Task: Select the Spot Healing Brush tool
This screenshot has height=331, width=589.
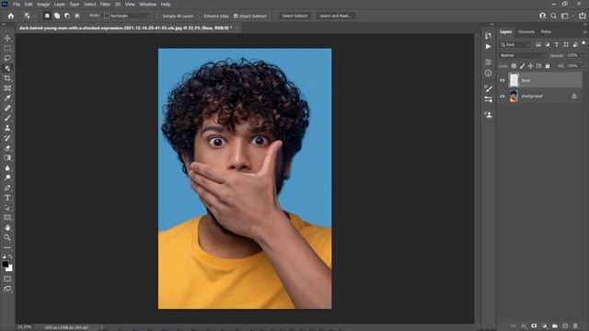Action: point(7,108)
